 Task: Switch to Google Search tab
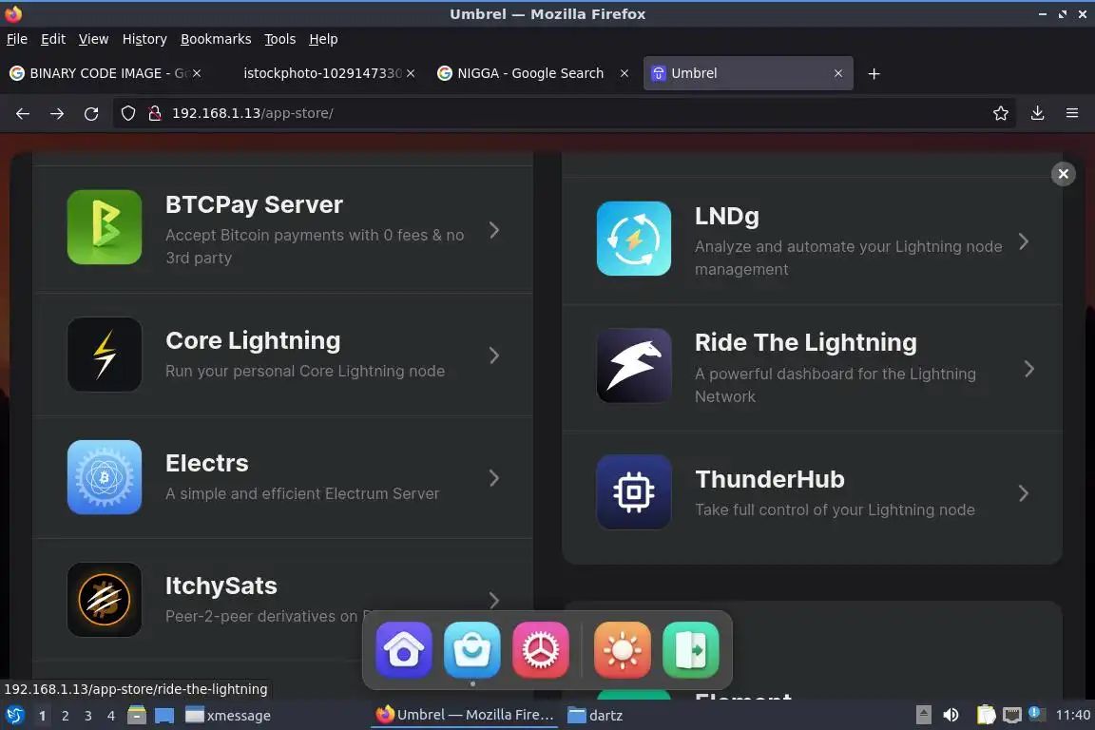532,73
